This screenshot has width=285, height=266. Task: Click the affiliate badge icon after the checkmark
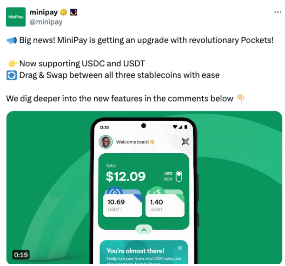pos(73,12)
